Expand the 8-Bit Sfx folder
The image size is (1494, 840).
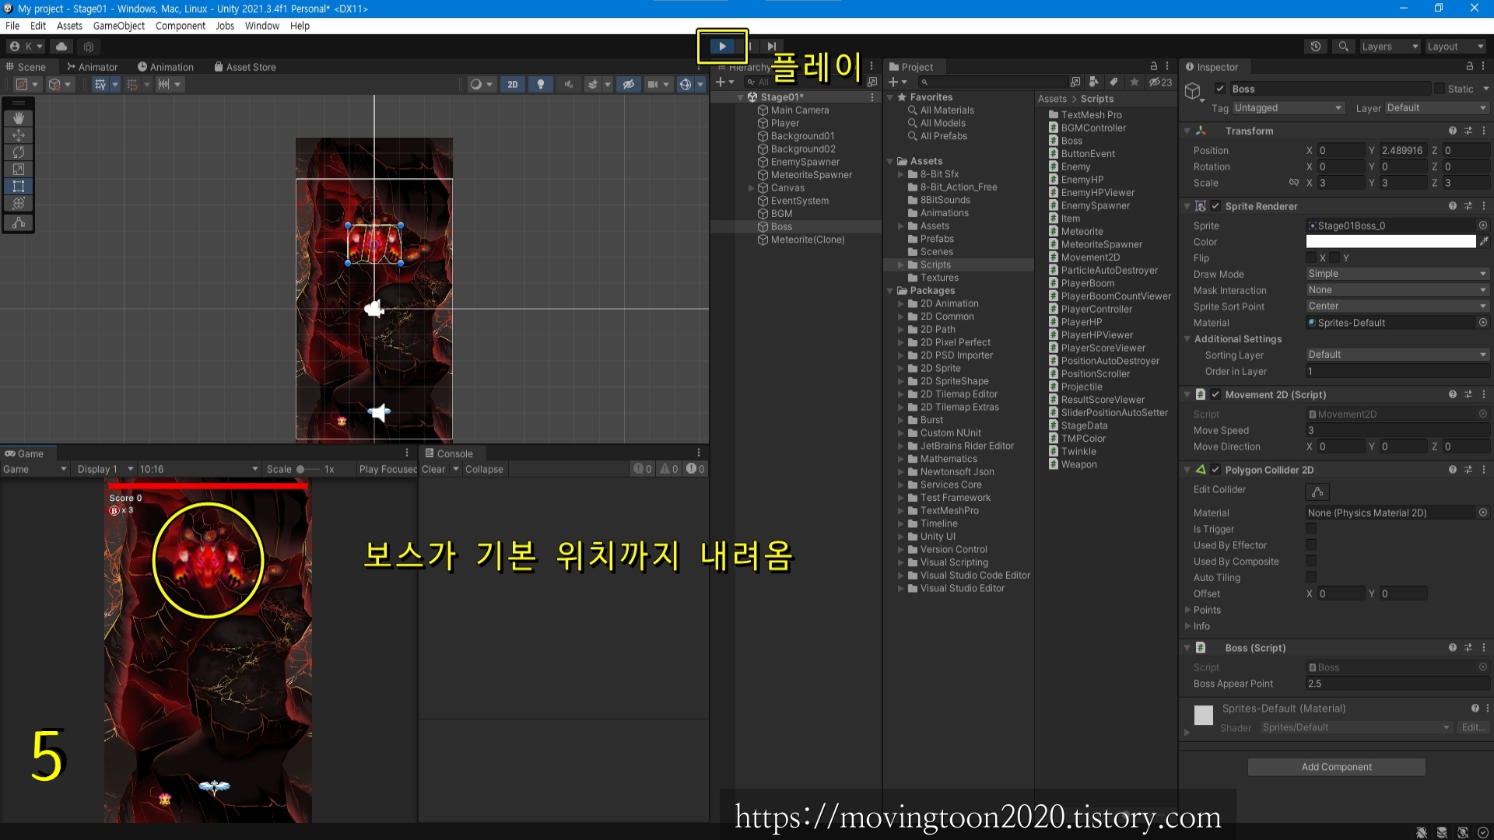tap(901, 174)
